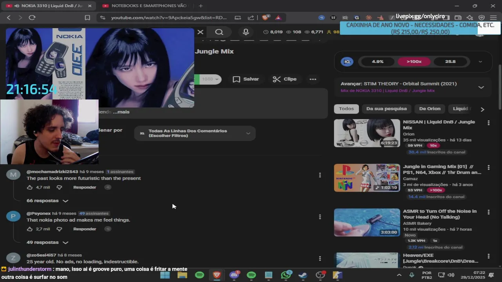This screenshot has width=502, height=282.
Task: Start voice search with the microphone icon
Action: point(246,32)
